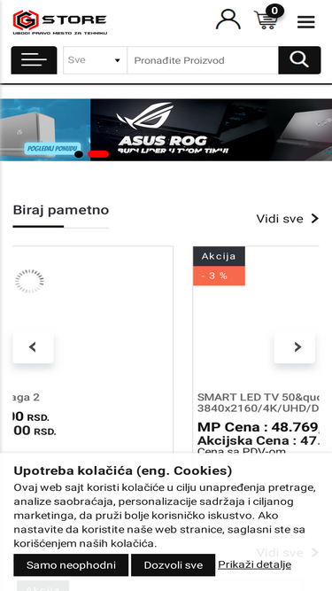Image resolution: width=332 pixels, height=591 pixels.
Task: Open the shopping cart icon
Action: 267,19
